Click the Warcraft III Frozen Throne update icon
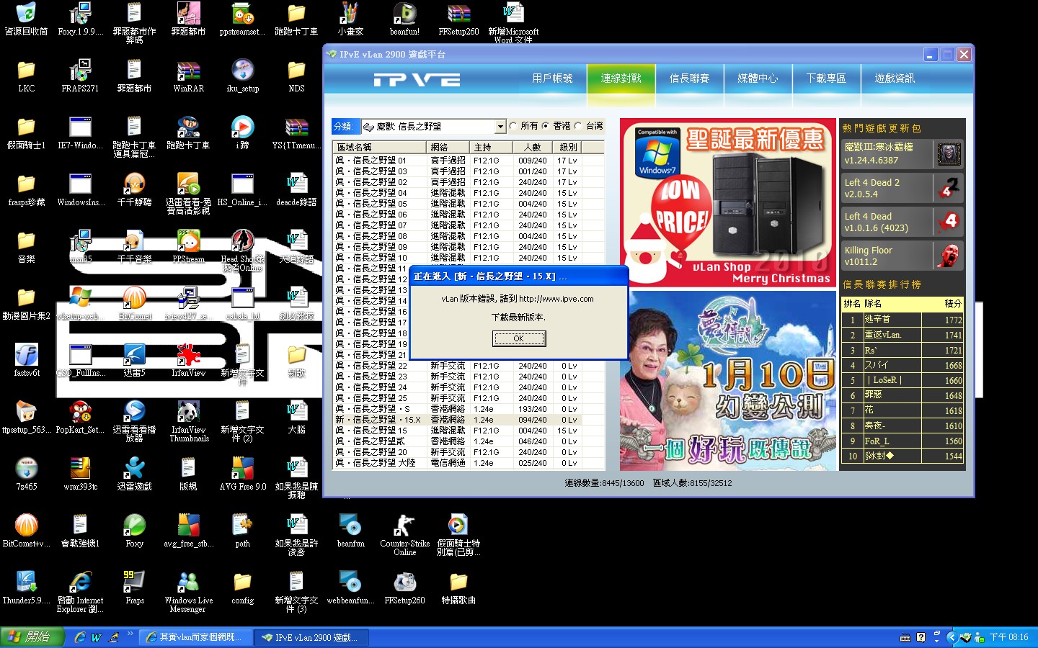 (x=949, y=153)
